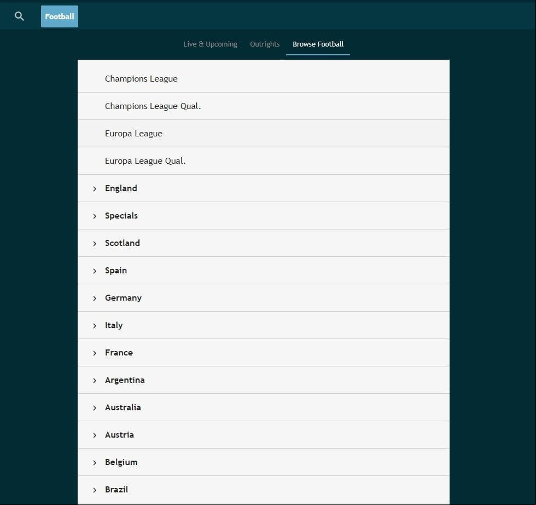The height and width of the screenshot is (505, 536).
Task: Open the Browse Football tab
Action: coord(318,44)
